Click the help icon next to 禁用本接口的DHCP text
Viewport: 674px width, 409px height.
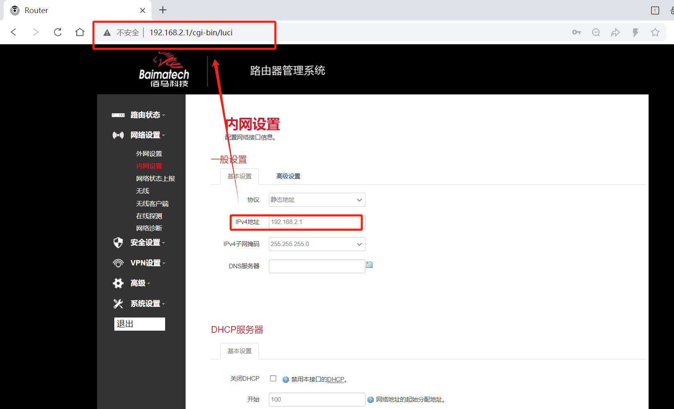[x=285, y=379]
